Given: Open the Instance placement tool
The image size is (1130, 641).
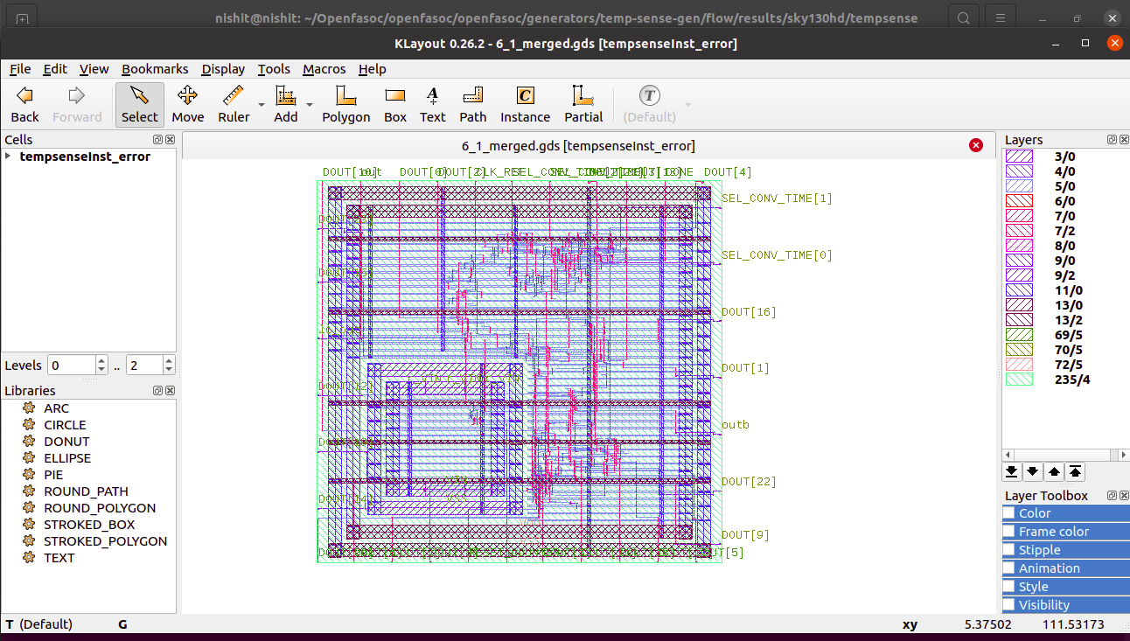Looking at the screenshot, I should (524, 104).
